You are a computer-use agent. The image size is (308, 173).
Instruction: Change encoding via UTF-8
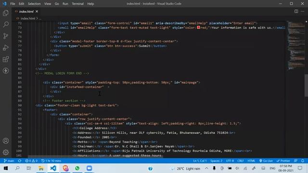(x=230, y=161)
